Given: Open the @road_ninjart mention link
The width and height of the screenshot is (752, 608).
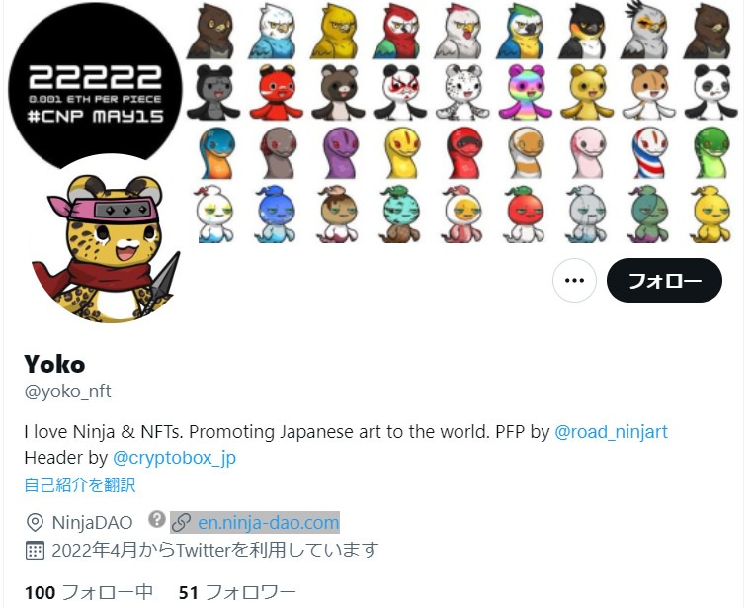Looking at the screenshot, I should [611, 432].
